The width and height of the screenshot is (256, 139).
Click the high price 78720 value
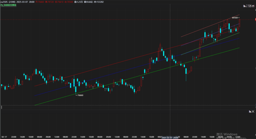(x=50, y=2)
